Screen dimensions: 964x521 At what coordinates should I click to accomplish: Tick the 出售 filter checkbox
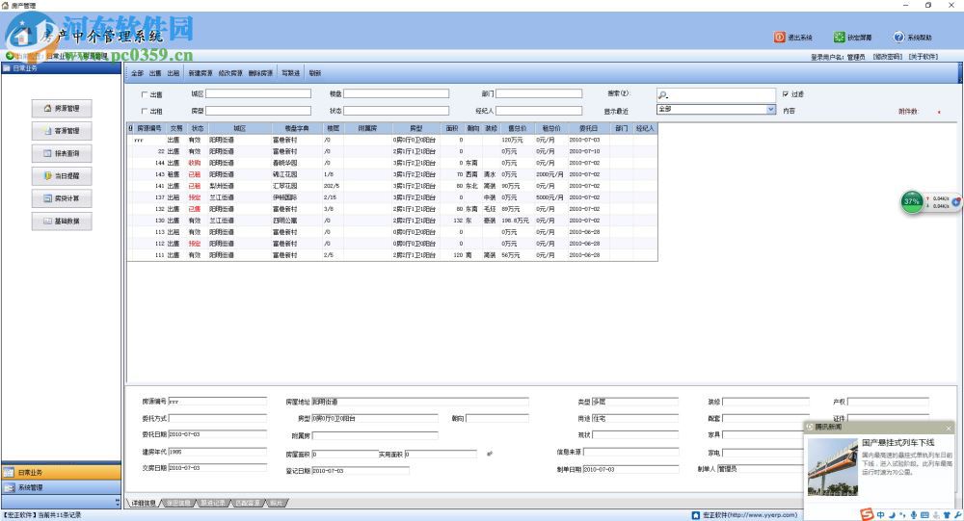pos(145,94)
